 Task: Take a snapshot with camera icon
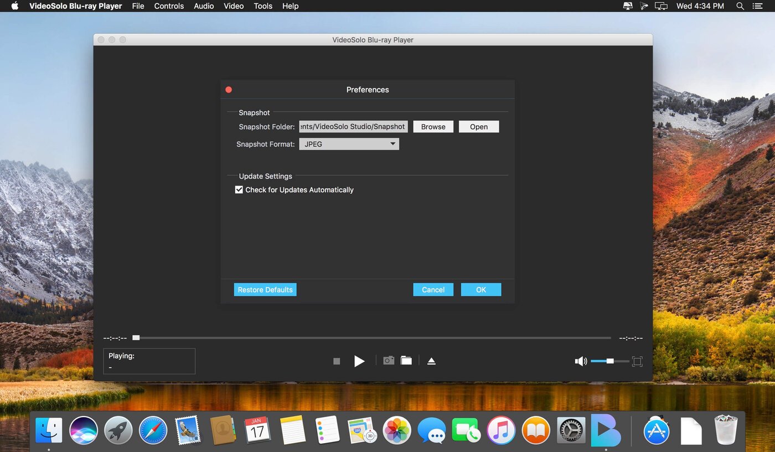pos(389,361)
